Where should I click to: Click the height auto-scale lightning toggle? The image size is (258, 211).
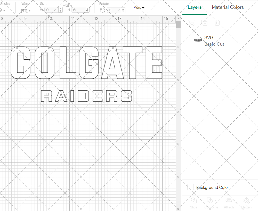(x=87, y=10)
